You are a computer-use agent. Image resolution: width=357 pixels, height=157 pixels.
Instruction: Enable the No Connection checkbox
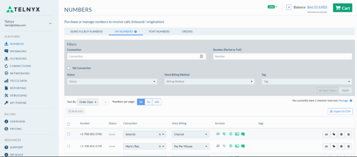(x=68, y=68)
